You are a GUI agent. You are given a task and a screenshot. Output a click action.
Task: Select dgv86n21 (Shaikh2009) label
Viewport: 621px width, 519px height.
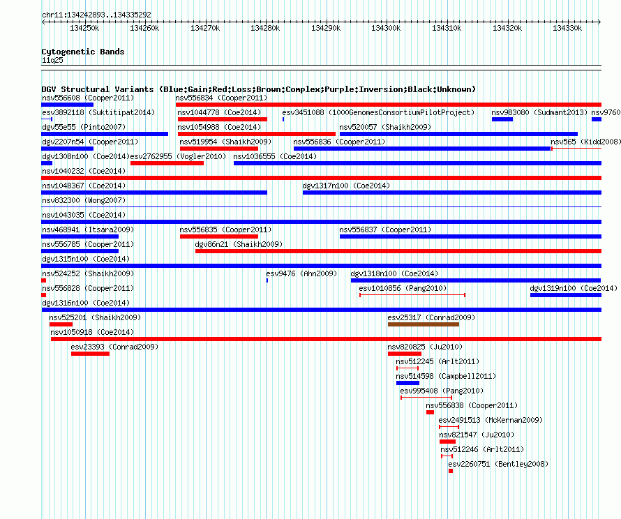[239, 244]
